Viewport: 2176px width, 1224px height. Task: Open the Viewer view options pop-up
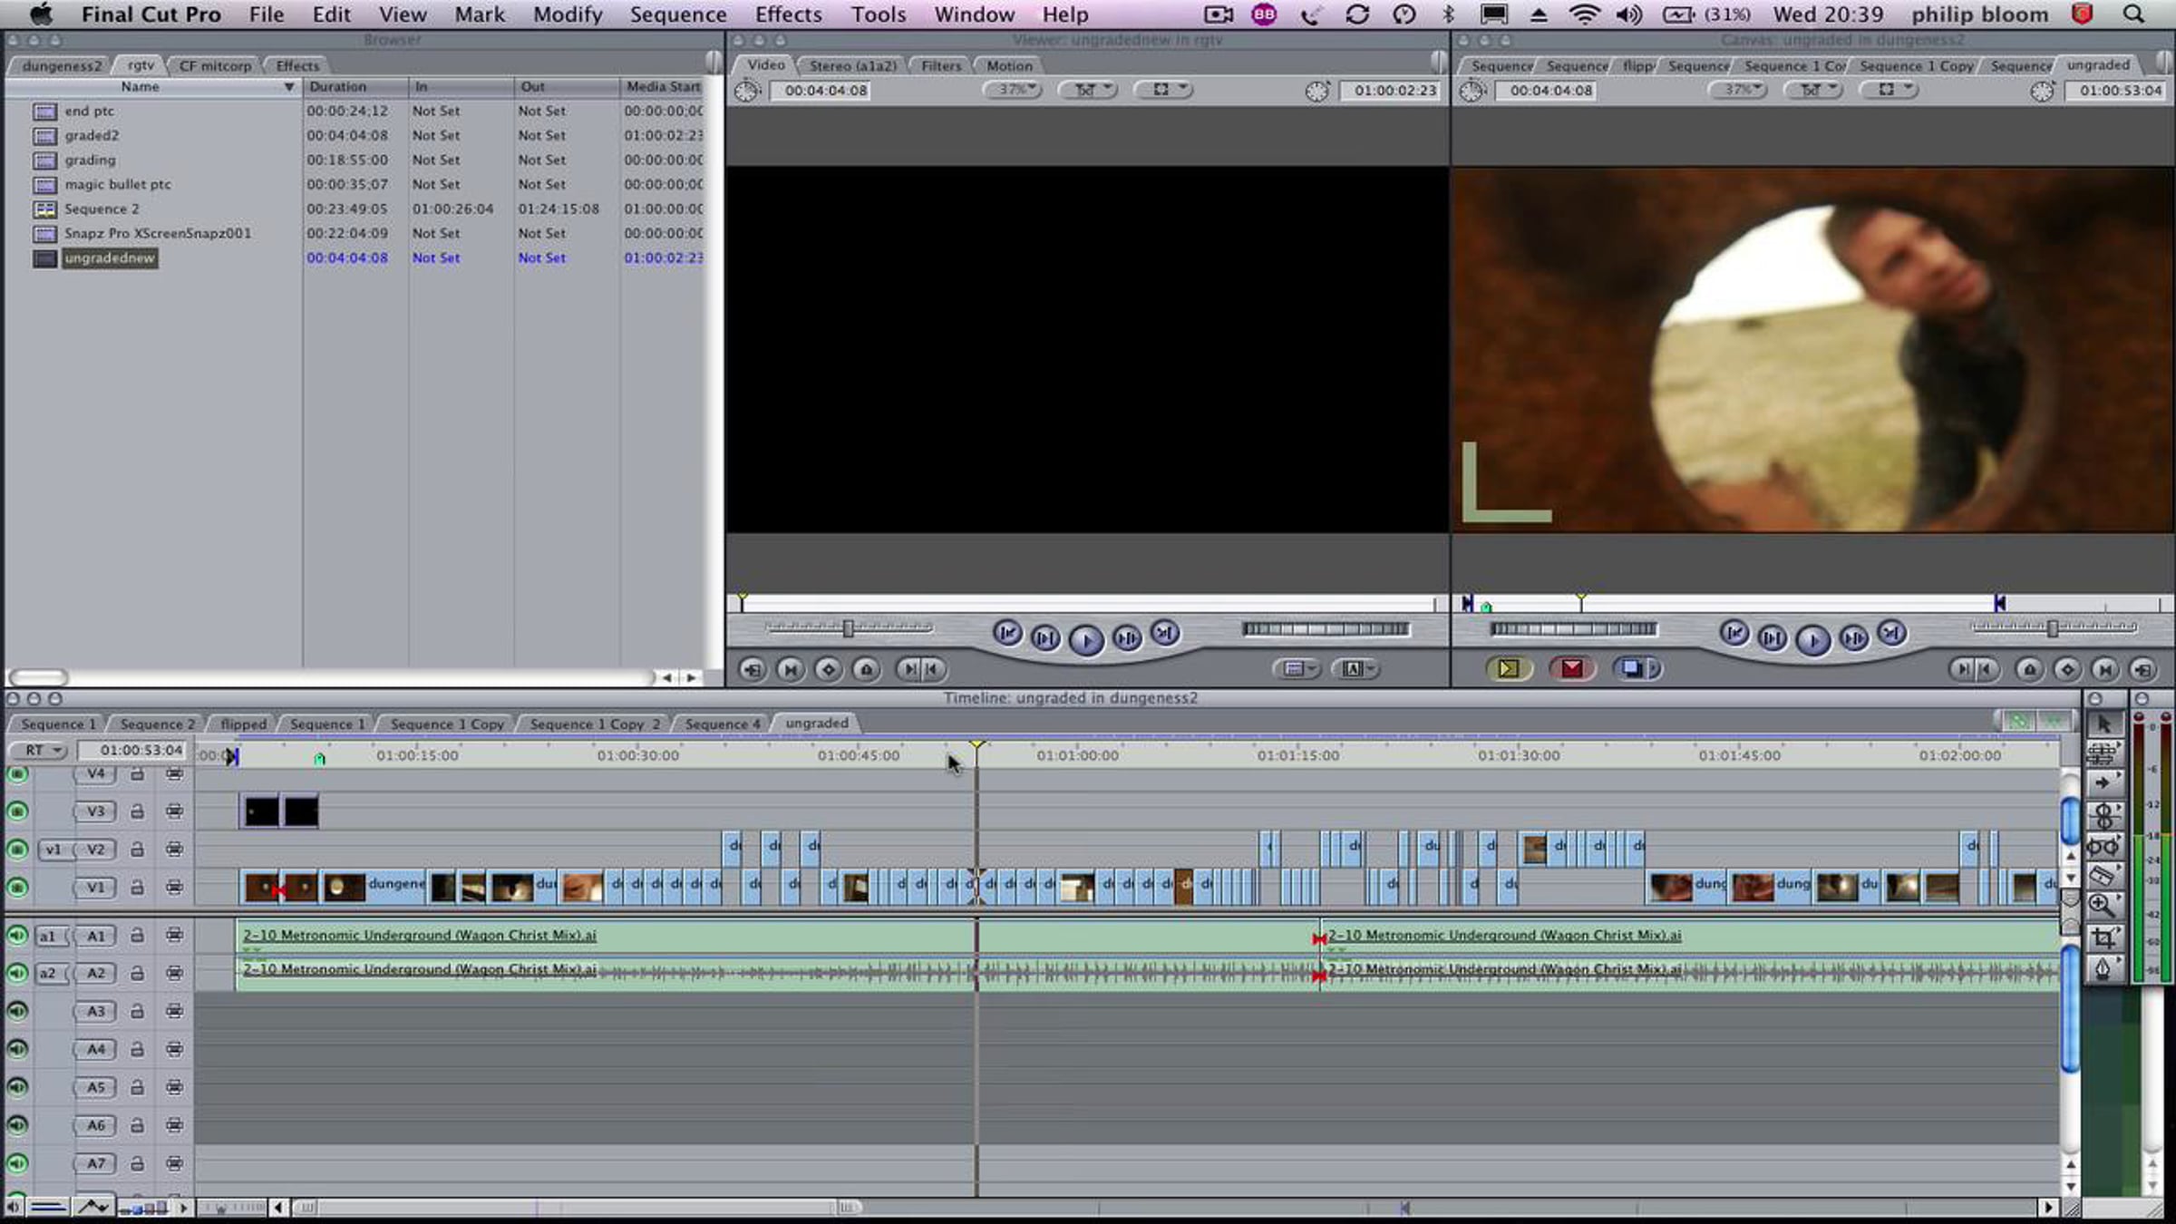click(1165, 90)
